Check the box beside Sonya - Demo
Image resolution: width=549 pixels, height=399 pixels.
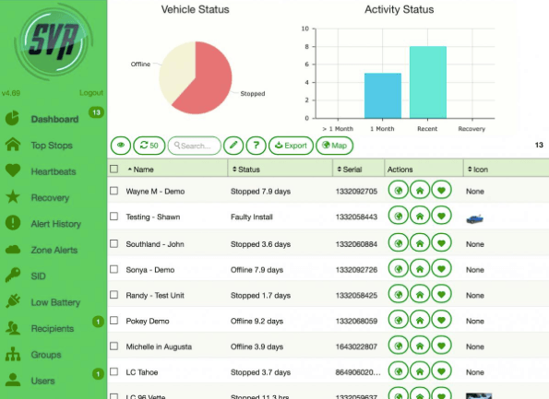point(114,269)
